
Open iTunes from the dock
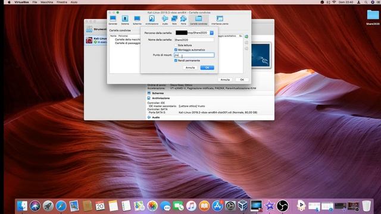pyautogui.click(x=191, y=206)
